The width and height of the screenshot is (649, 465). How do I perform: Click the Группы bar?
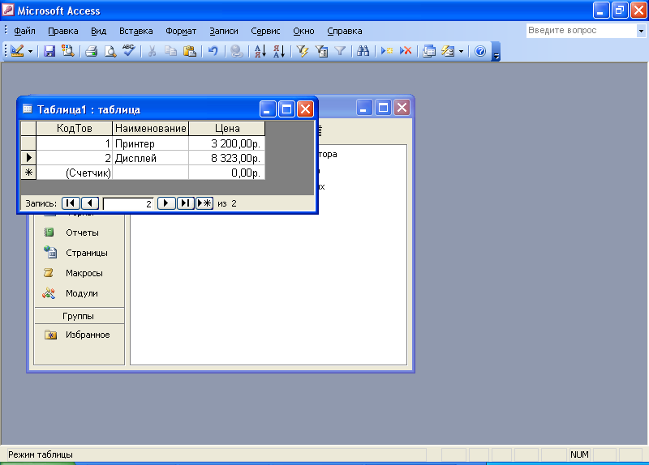pyautogui.click(x=79, y=316)
